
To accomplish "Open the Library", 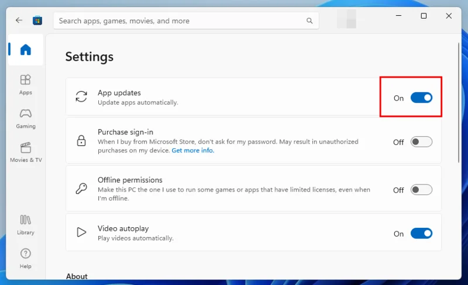I will coord(26,224).
